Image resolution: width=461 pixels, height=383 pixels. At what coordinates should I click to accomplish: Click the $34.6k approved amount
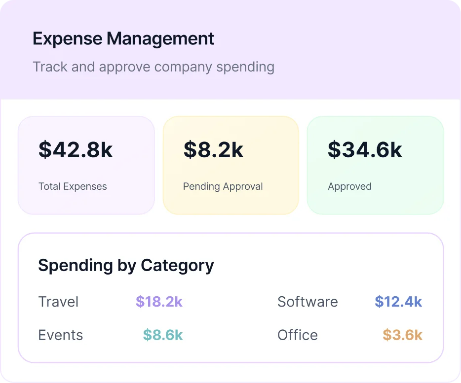[x=365, y=150]
